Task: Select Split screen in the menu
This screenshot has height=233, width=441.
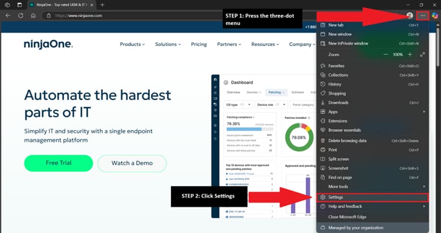Action: click(x=373, y=159)
